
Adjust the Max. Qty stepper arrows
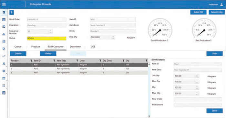[x=197, y=94]
